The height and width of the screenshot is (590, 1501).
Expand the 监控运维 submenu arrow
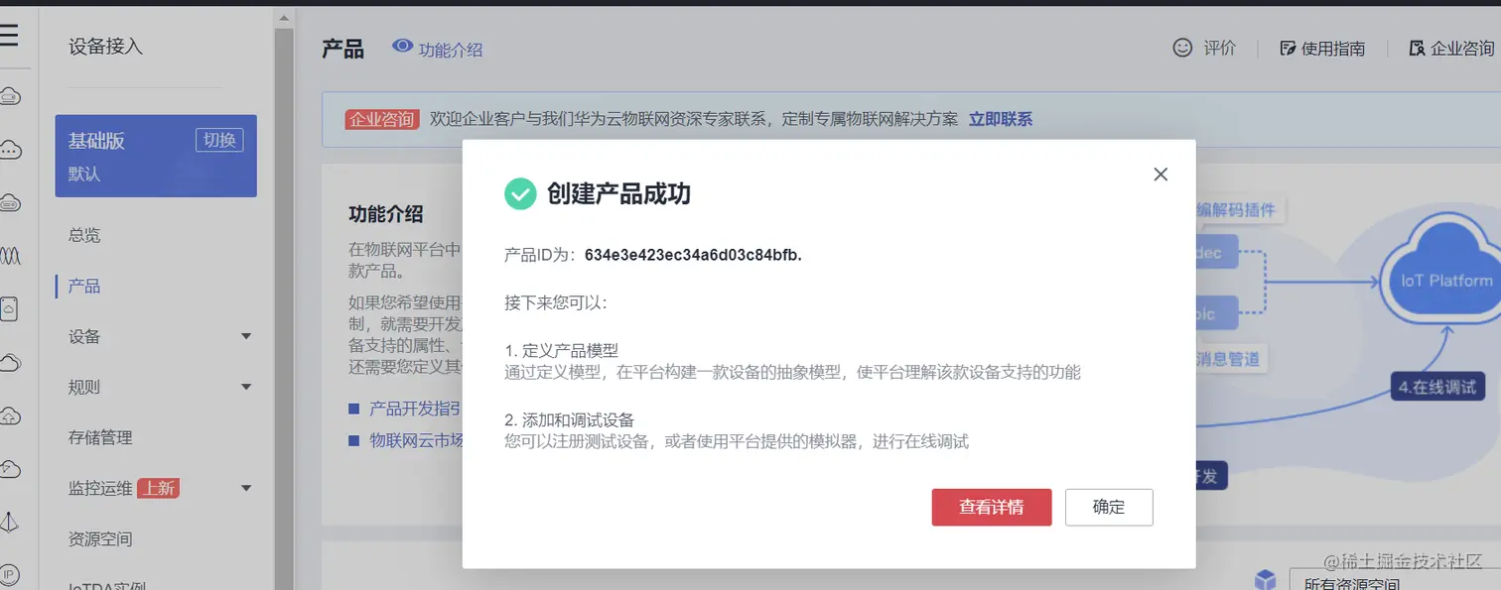pos(246,489)
